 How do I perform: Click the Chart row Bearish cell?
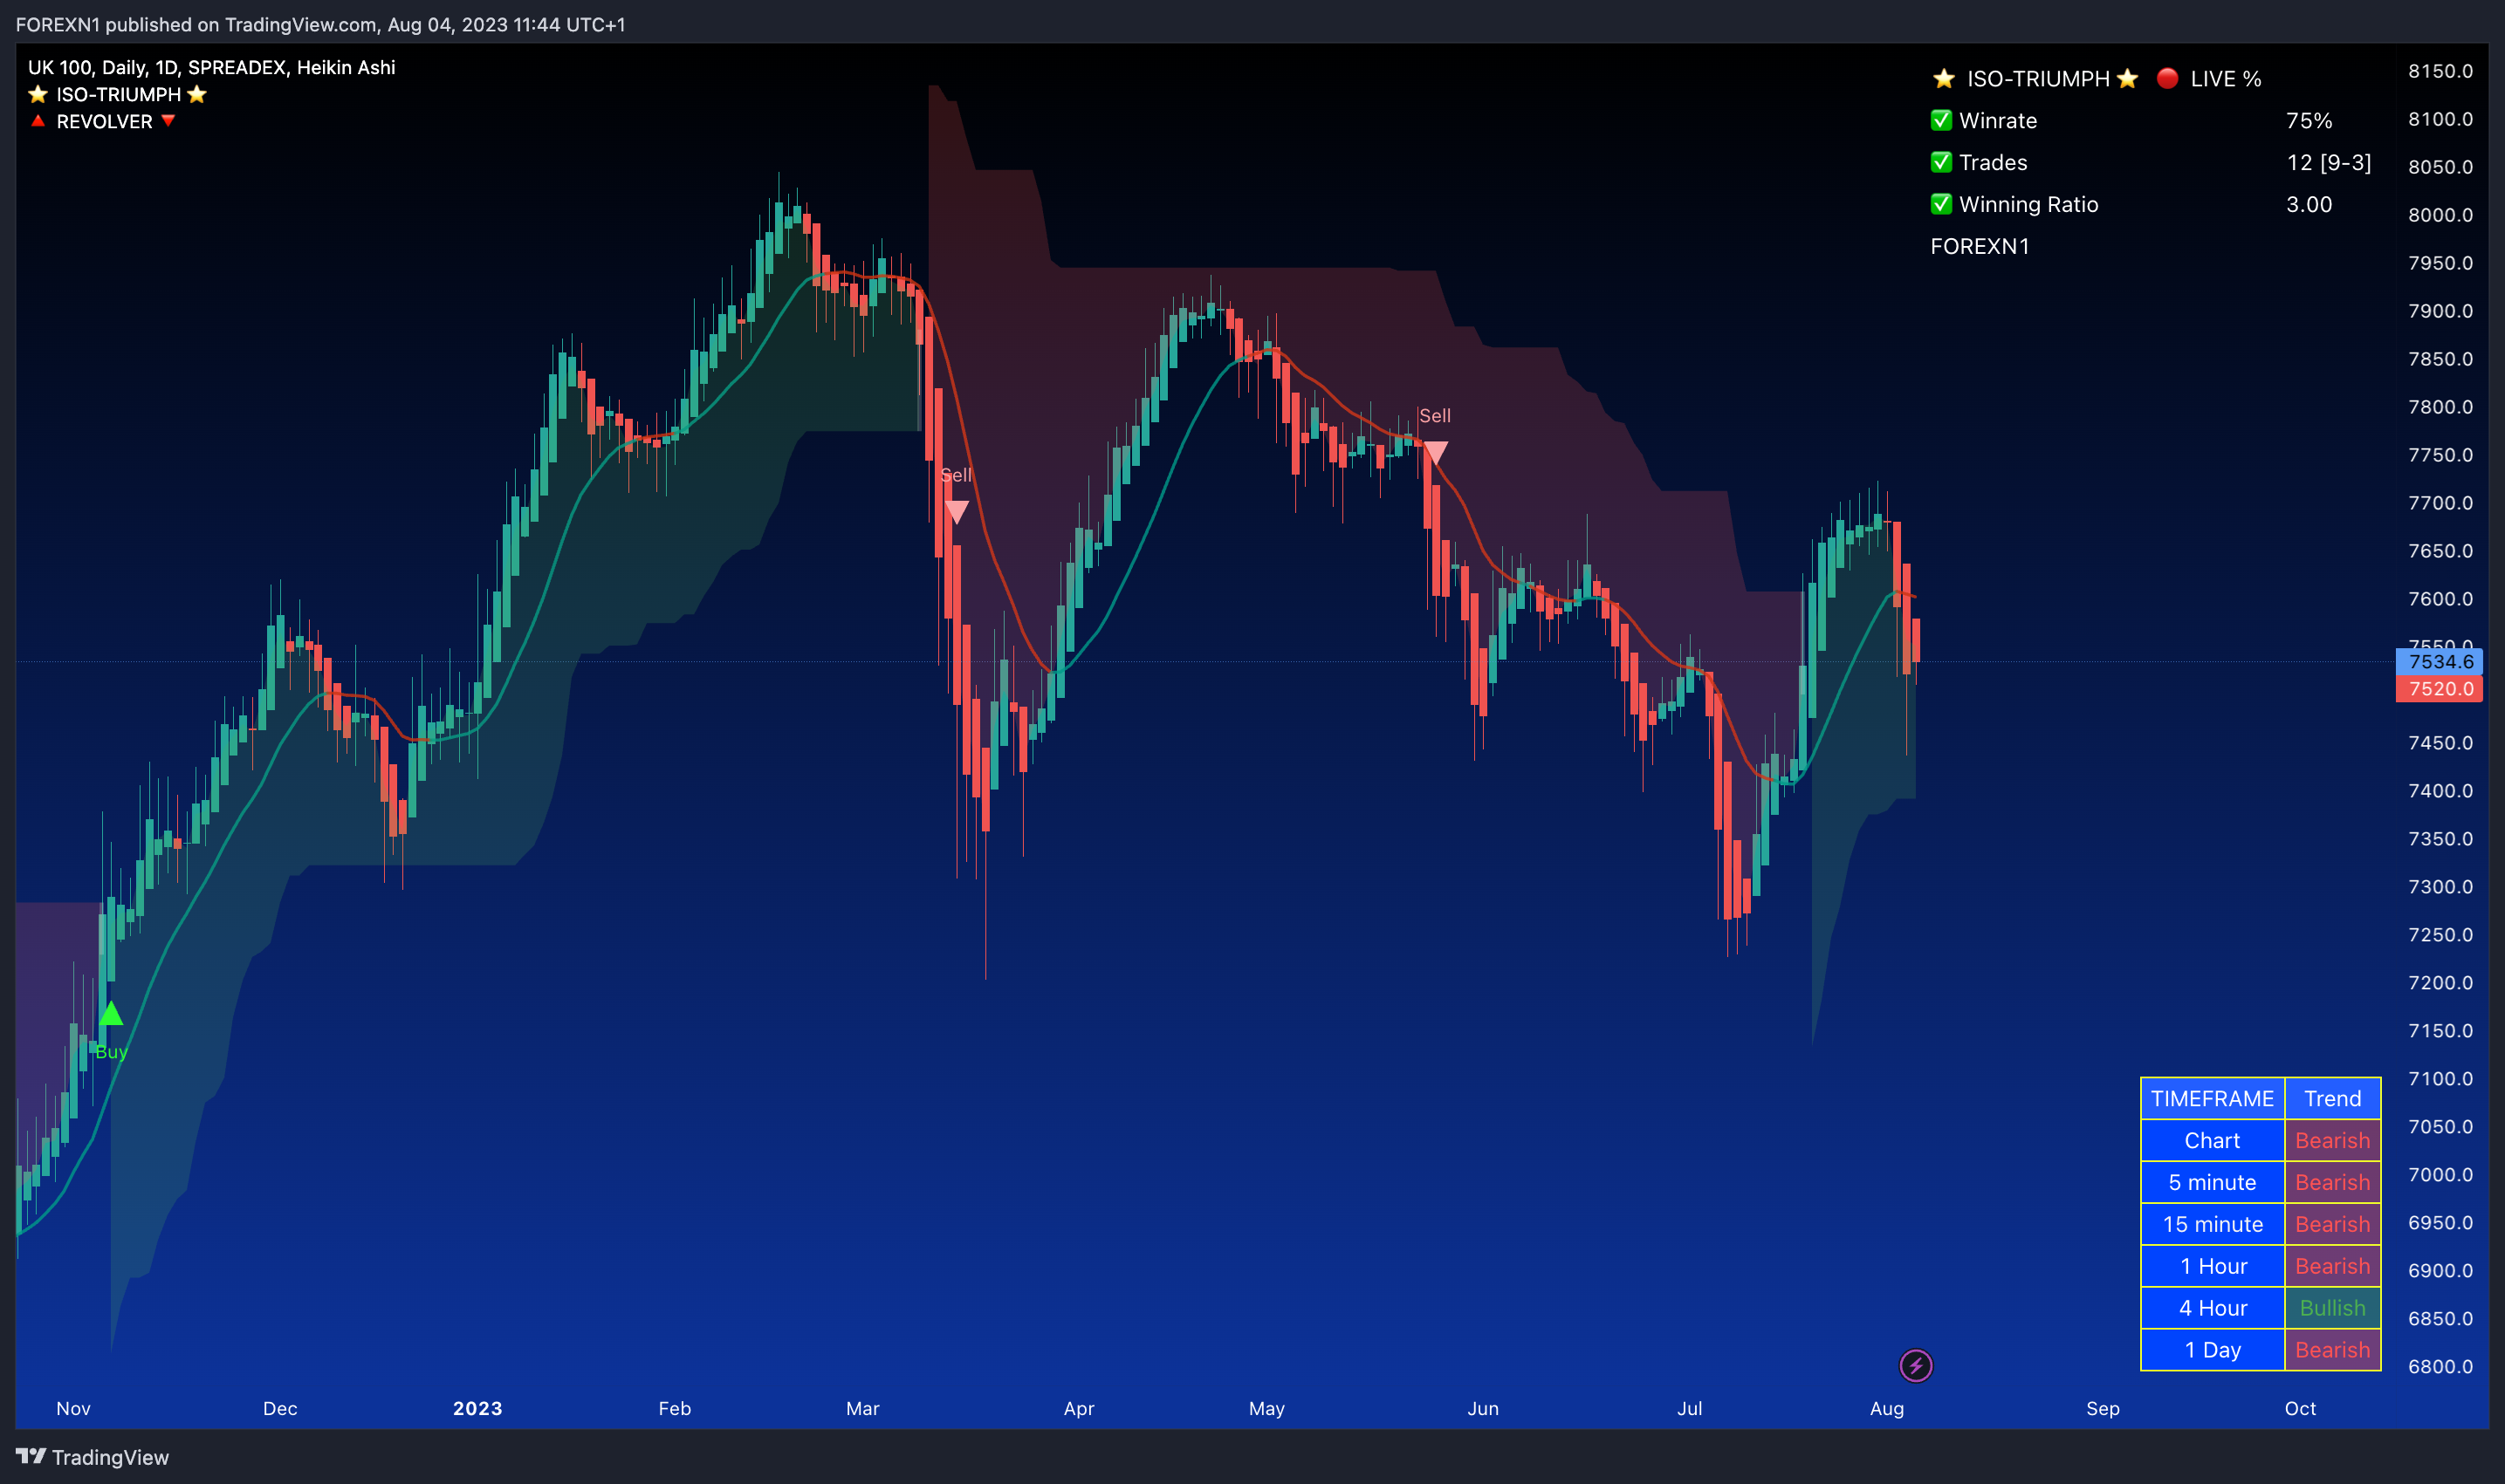2332,1140
